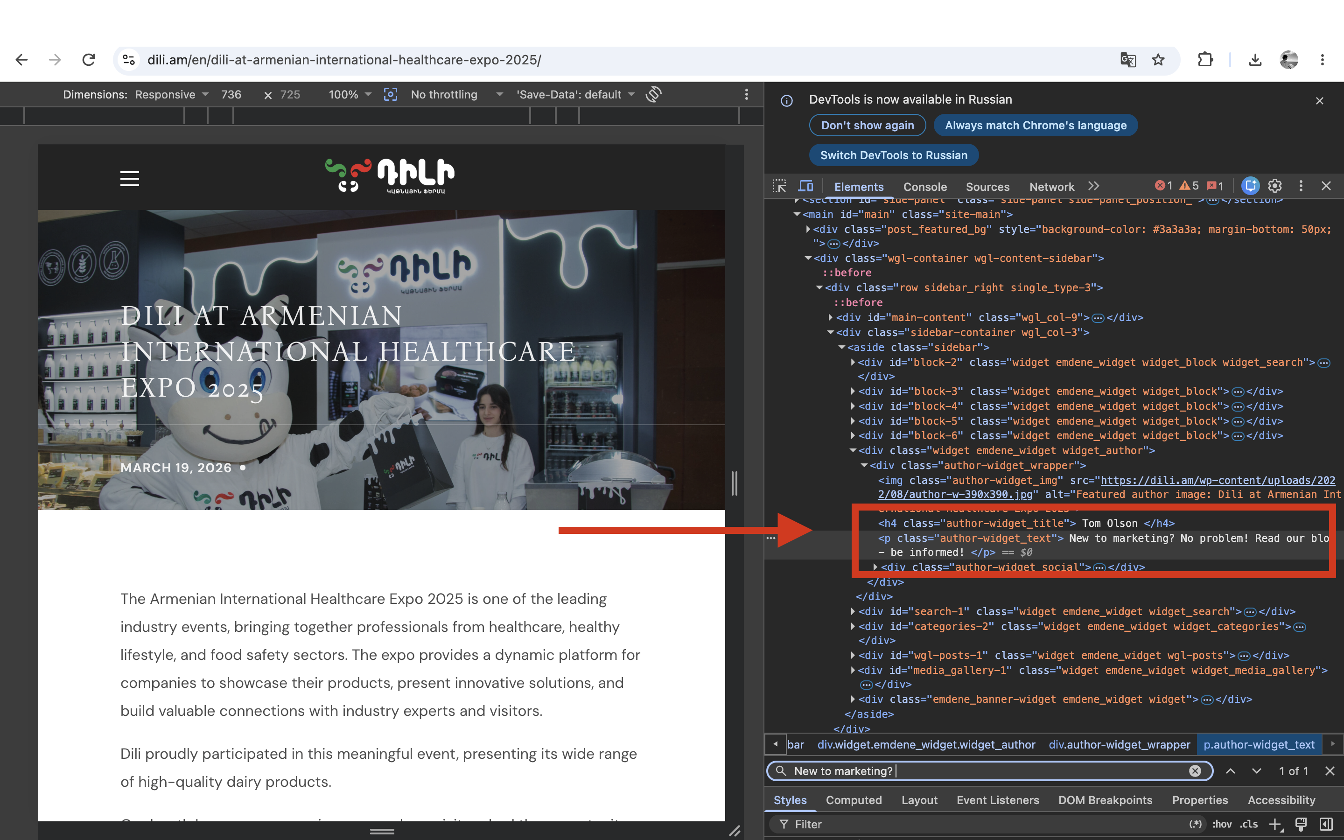This screenshot has height=840, width=1344.
Task: Open the Dimensions Responsive dropdown
Action: tap(172, 94)
